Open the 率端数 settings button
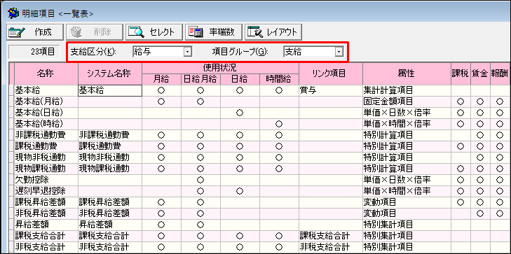The height and width of the screenshot is (254, 511). (x=214, y=31)
